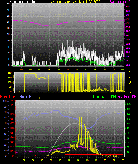The height and width of the screenshot is (164, 138).
Task: Click the Solar legend label
Action: click(39, 98)
